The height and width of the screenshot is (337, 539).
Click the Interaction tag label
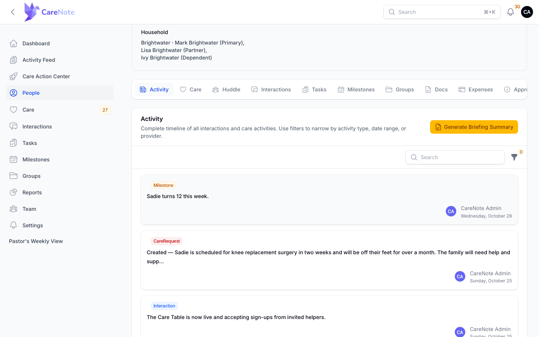(164, 306)
